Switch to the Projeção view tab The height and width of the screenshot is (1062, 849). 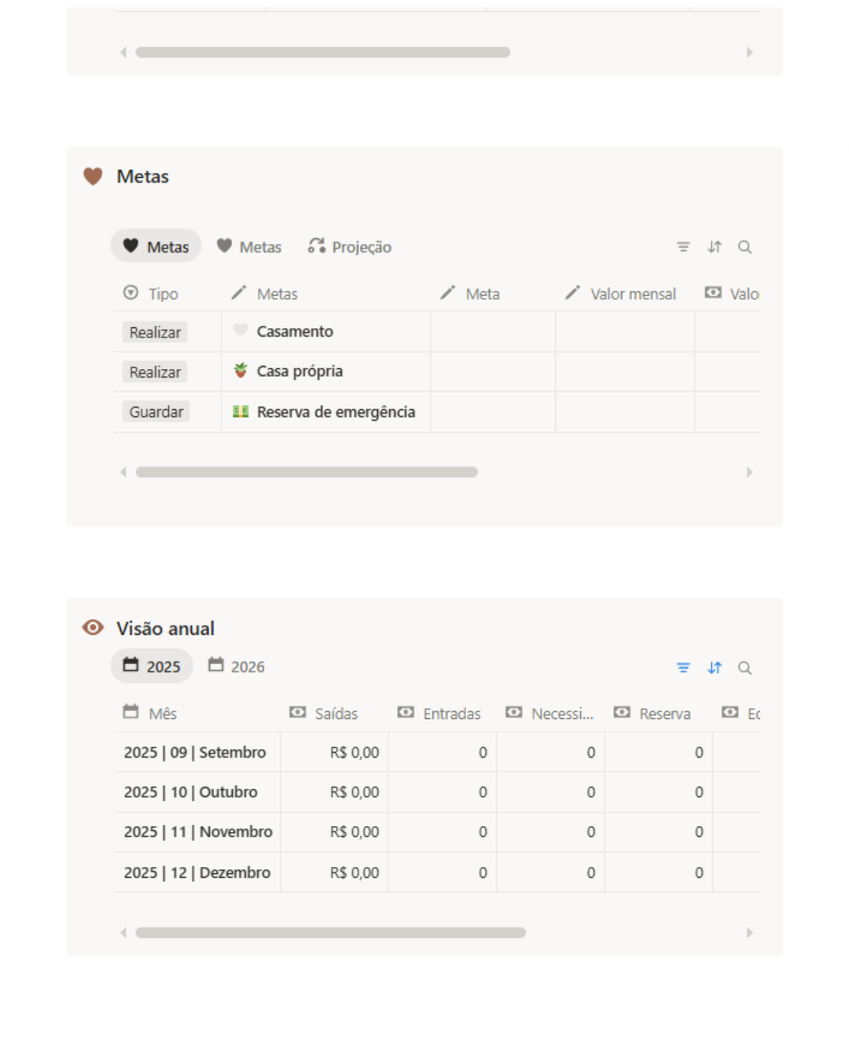[350, 247]
